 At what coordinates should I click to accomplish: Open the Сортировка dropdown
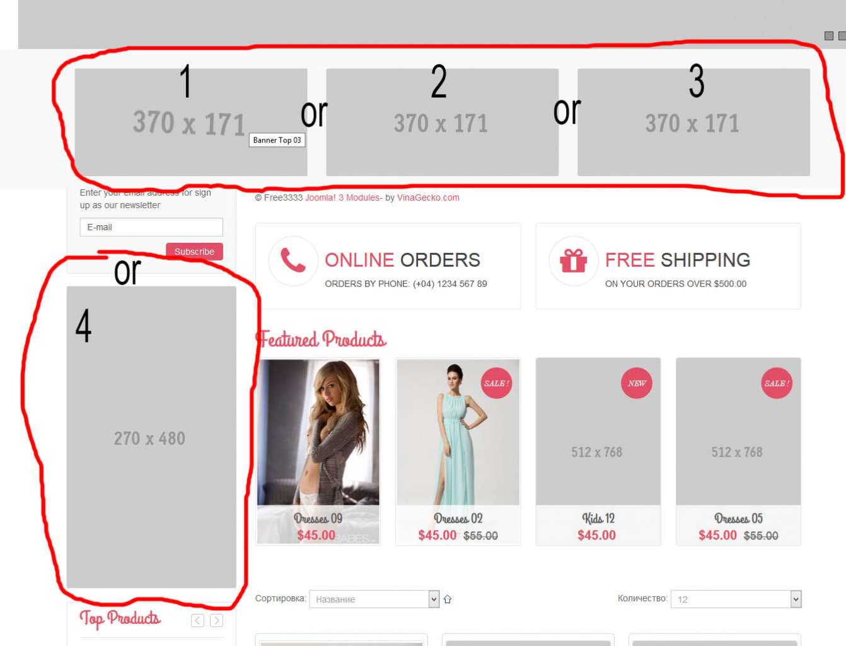tap(374, 599)
